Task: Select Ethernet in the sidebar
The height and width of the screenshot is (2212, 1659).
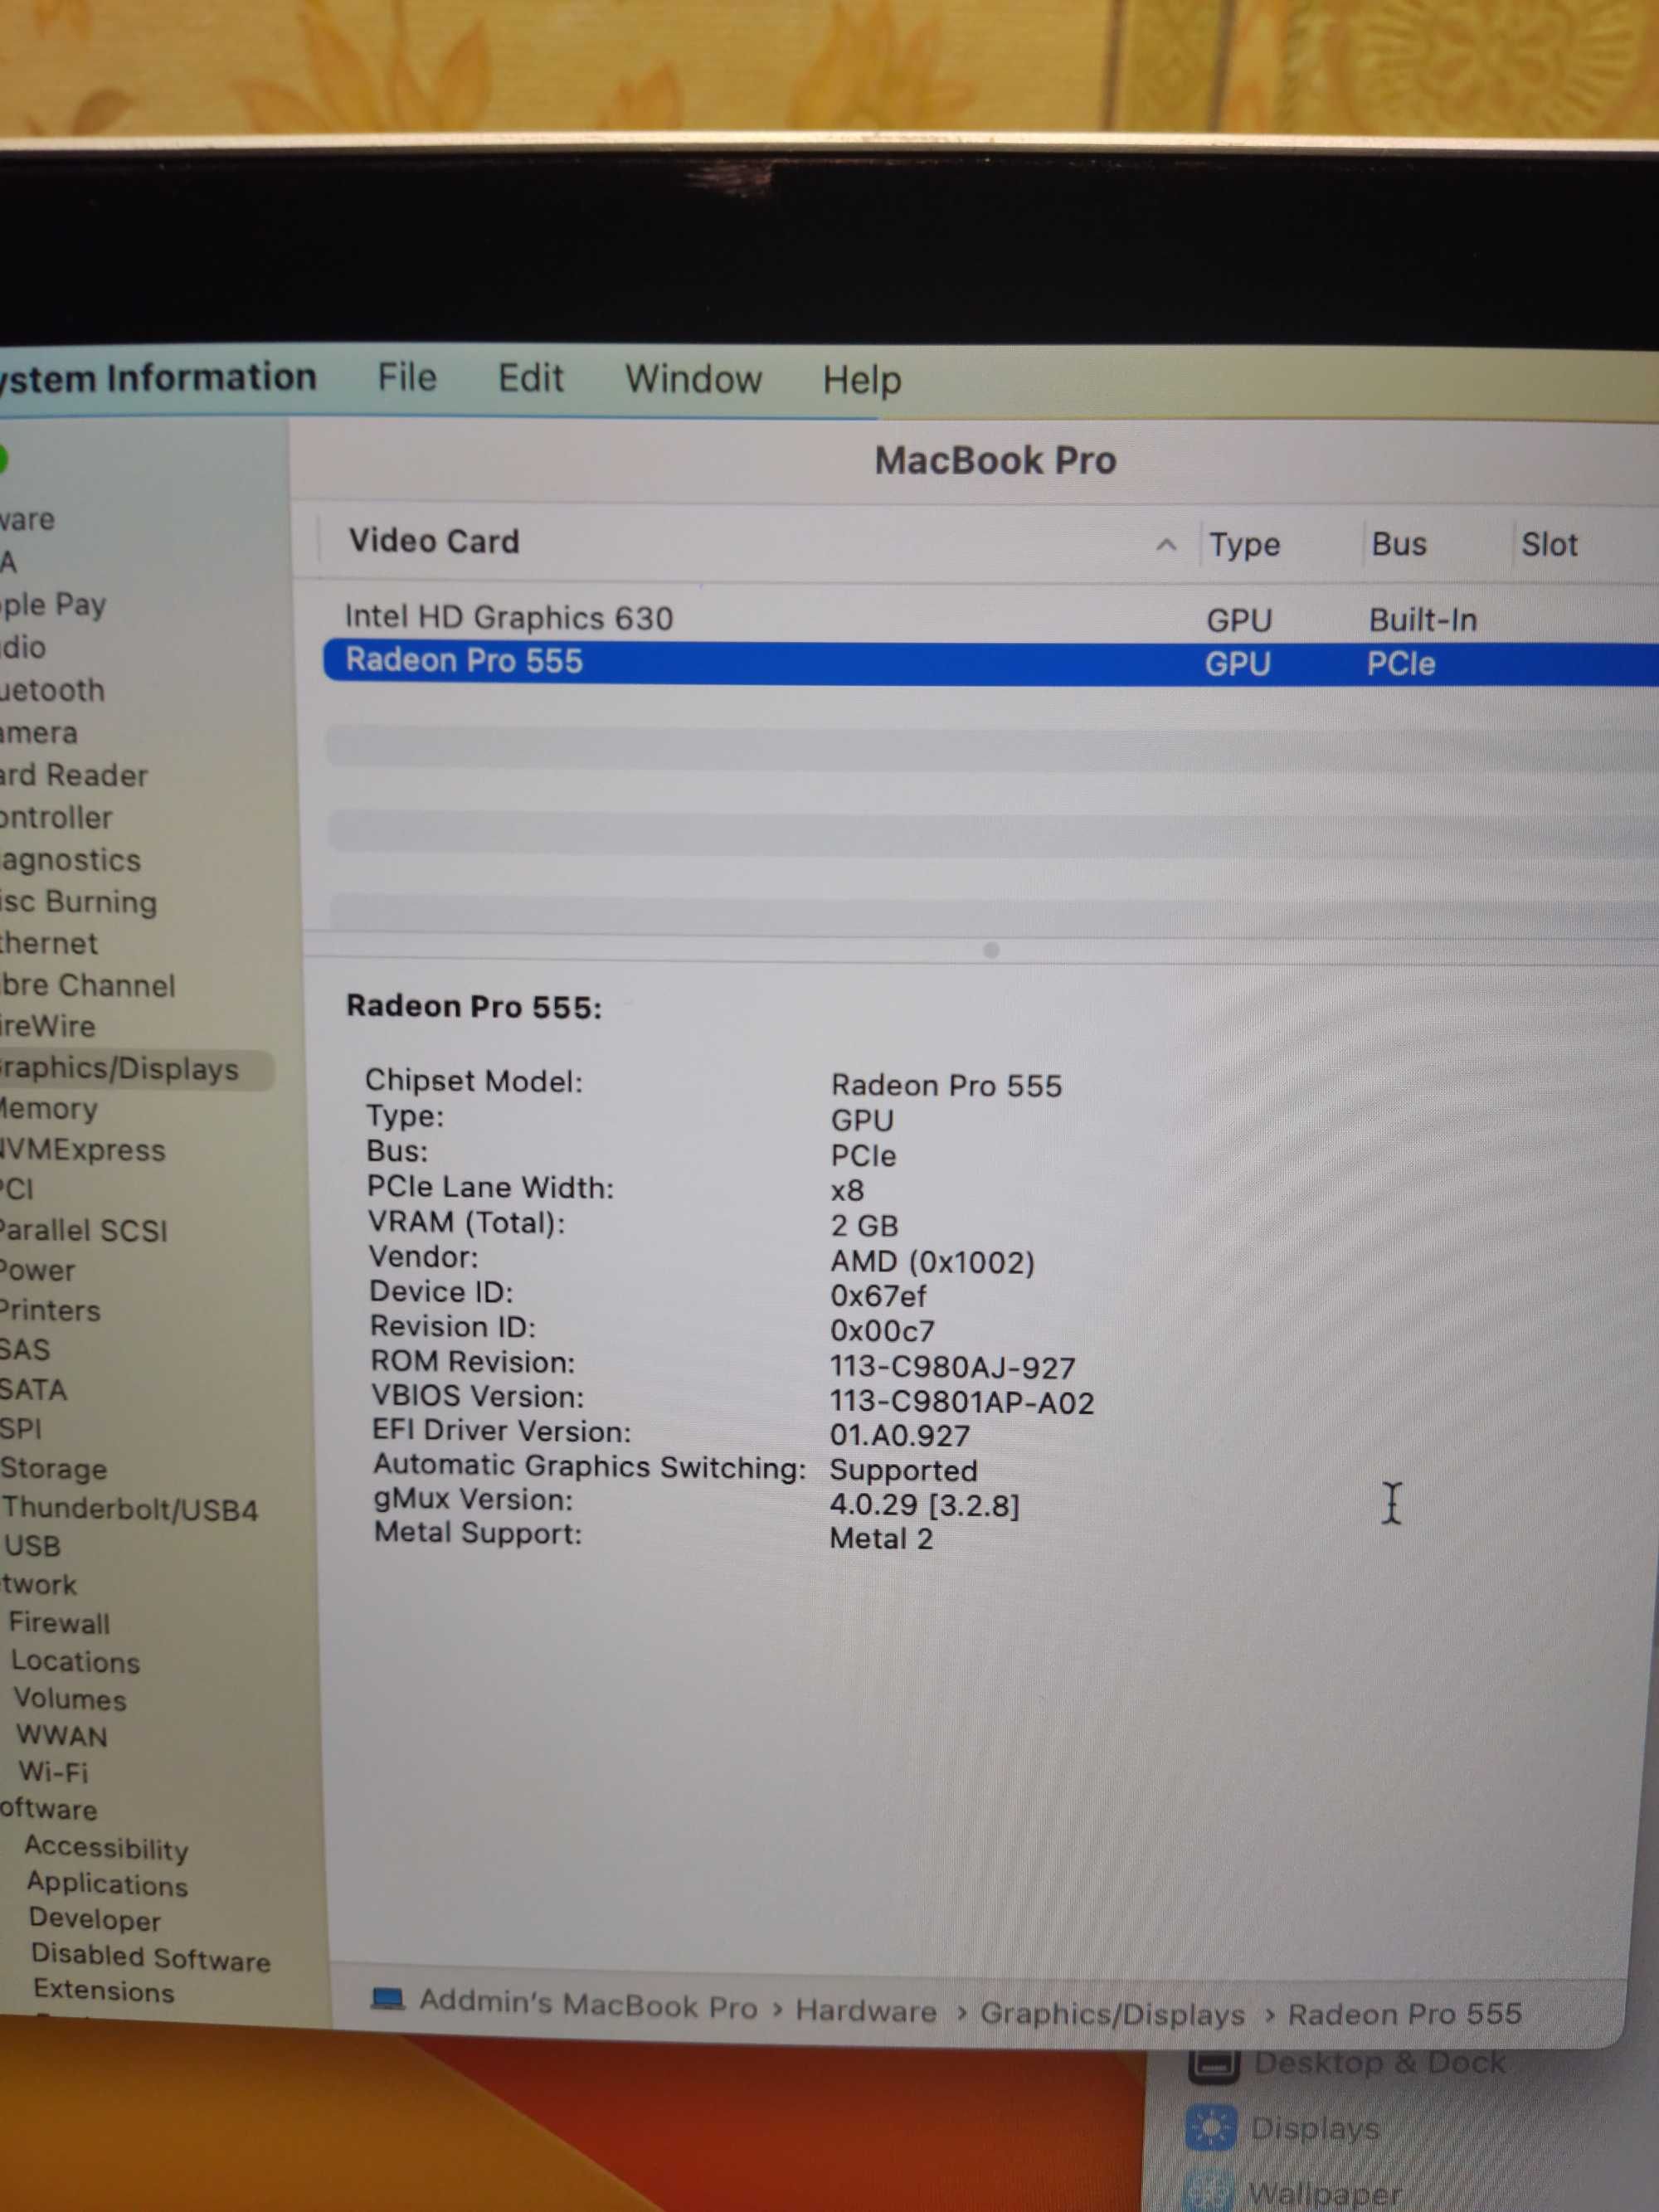Action: click(49, 943)
